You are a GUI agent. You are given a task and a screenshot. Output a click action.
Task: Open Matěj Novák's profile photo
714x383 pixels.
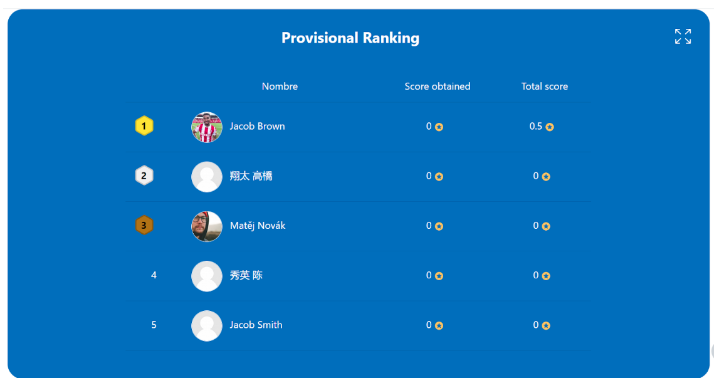[x=207, y=226]
